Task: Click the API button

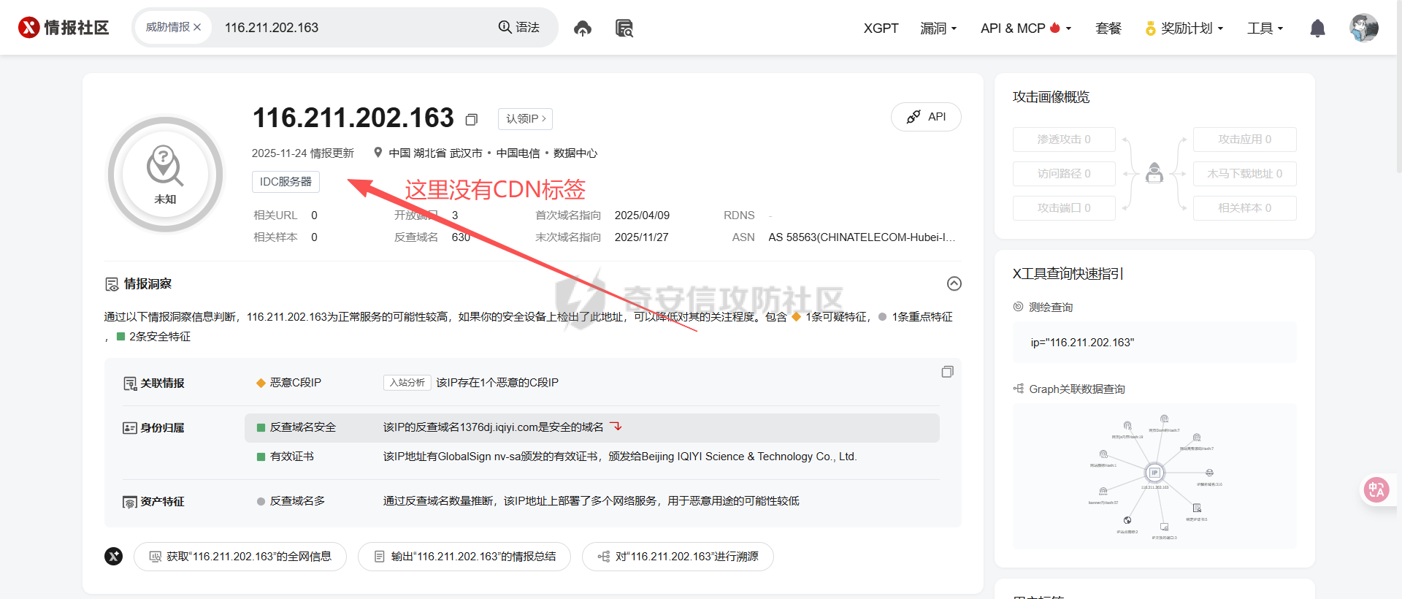Action: click(926, 117)
